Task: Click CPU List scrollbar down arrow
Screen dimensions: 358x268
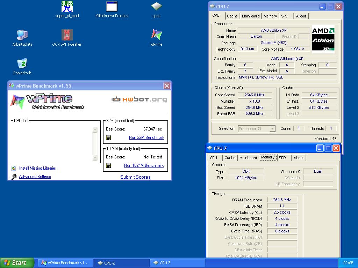Action: pos(95,157)
